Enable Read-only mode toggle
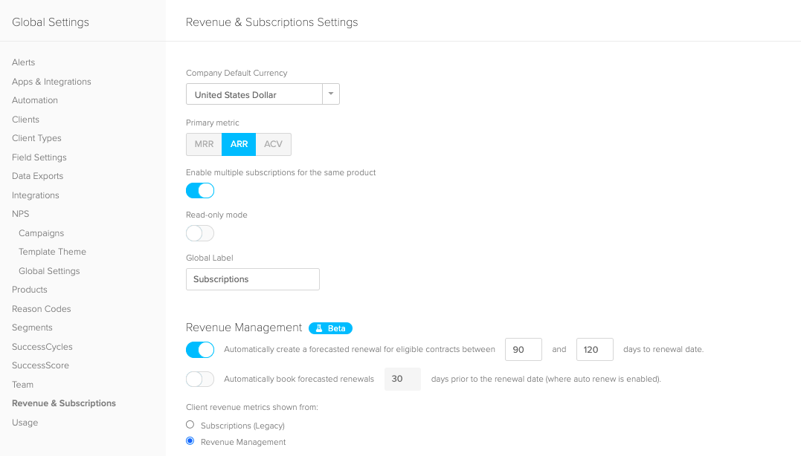The width and height of the screenshot is (801, 456). 200,233
